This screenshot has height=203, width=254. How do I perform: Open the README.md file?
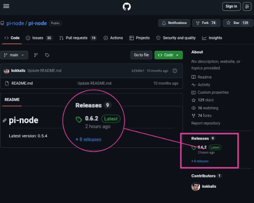(22, 83)
